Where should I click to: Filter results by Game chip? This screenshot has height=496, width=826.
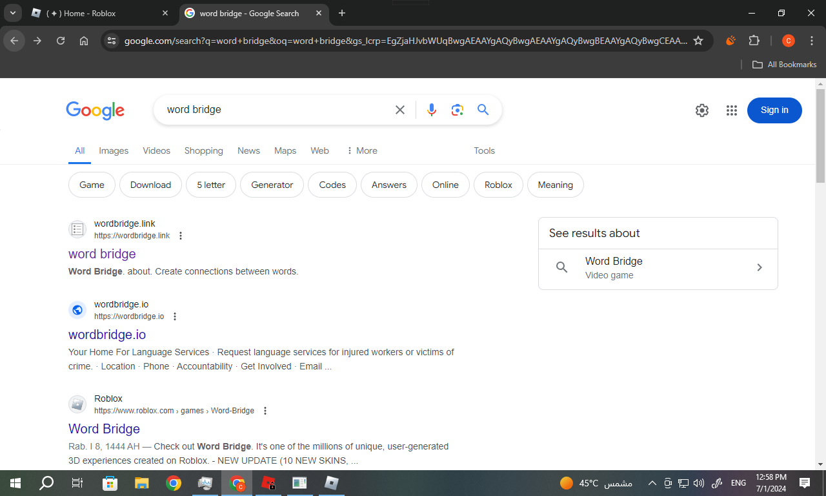92,185
